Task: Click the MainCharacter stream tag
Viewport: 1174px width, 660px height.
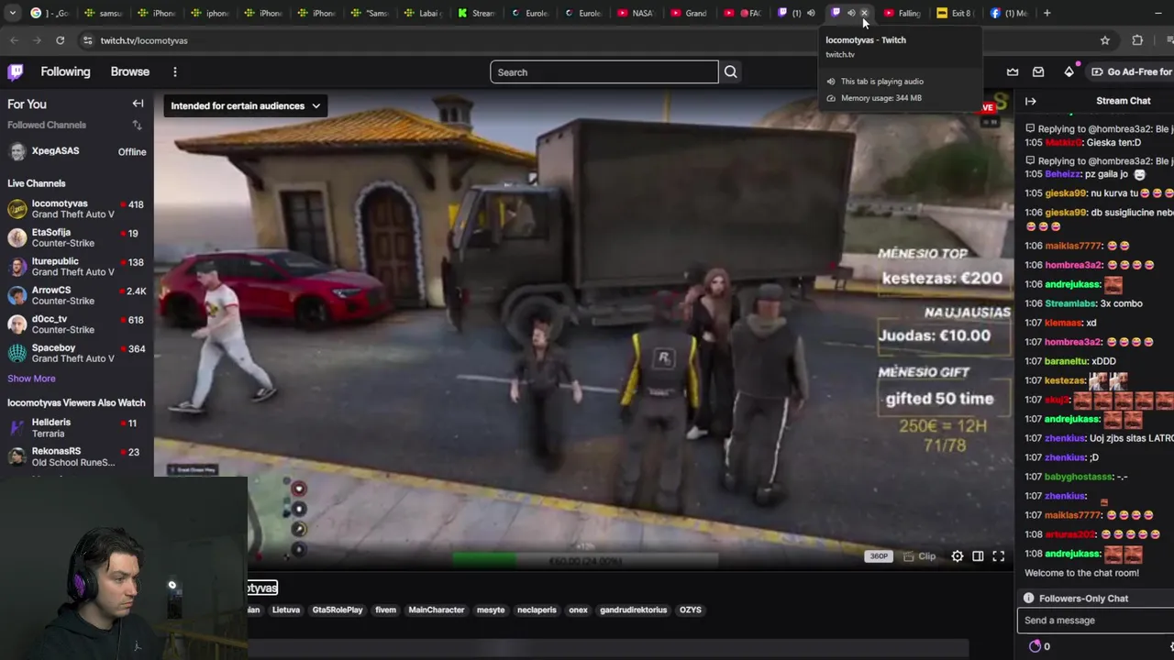Action: point(437,610)
